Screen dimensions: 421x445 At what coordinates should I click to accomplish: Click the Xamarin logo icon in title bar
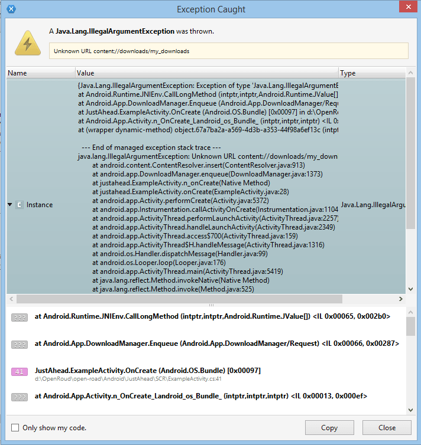click(11, 9)
